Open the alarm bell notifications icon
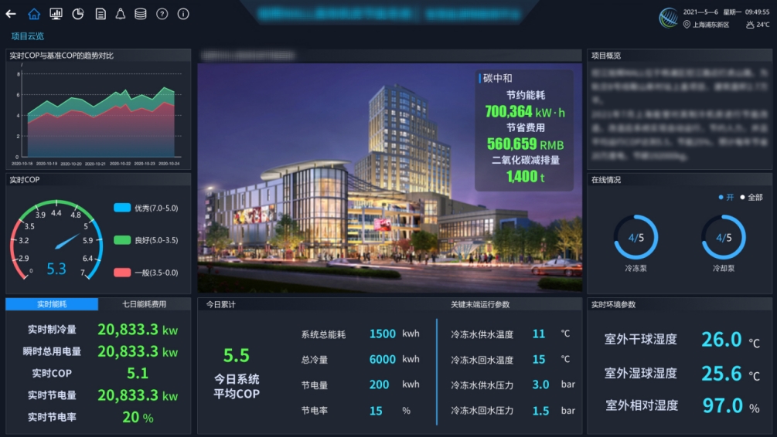Image resolution: width=777 pixels, height=437 pixels. pos(120,14)
